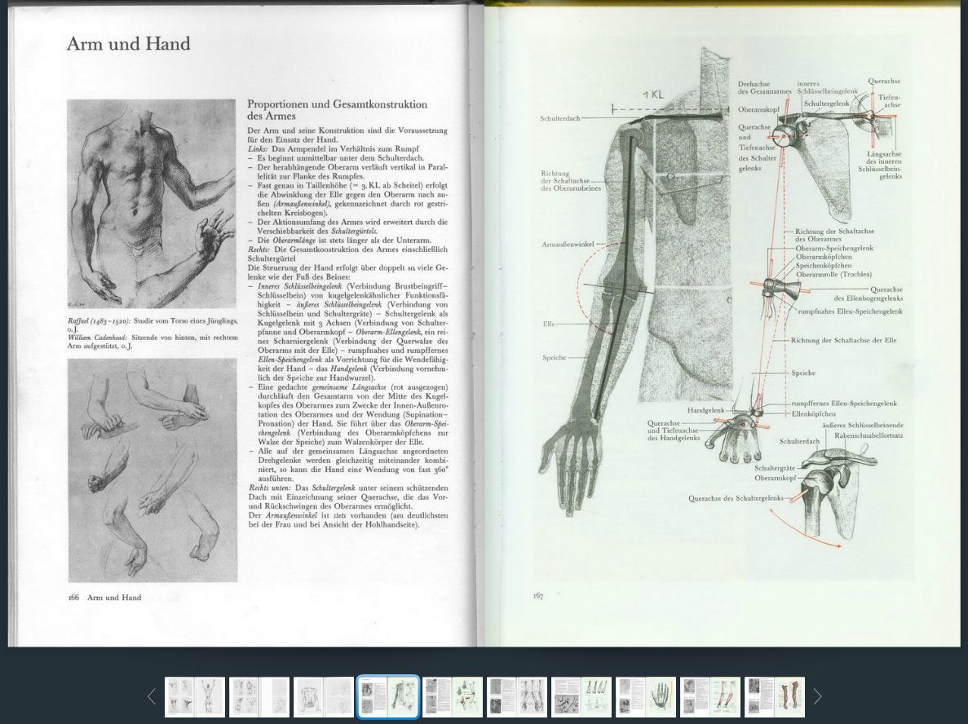Screen dimensions: 968x724
Task: Open the last thumbnail showing red arm muscles
Action: pos(775,697)
